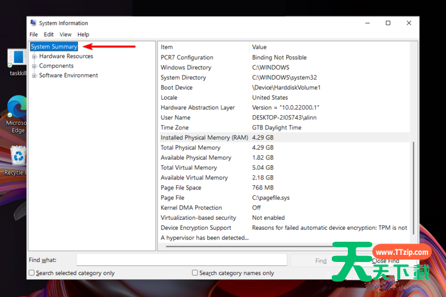Select the Device Encryption Support row
446x297 pixels.
coord(284,228)
